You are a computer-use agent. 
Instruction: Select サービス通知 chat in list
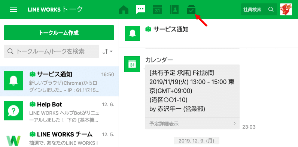pos(59,81)
